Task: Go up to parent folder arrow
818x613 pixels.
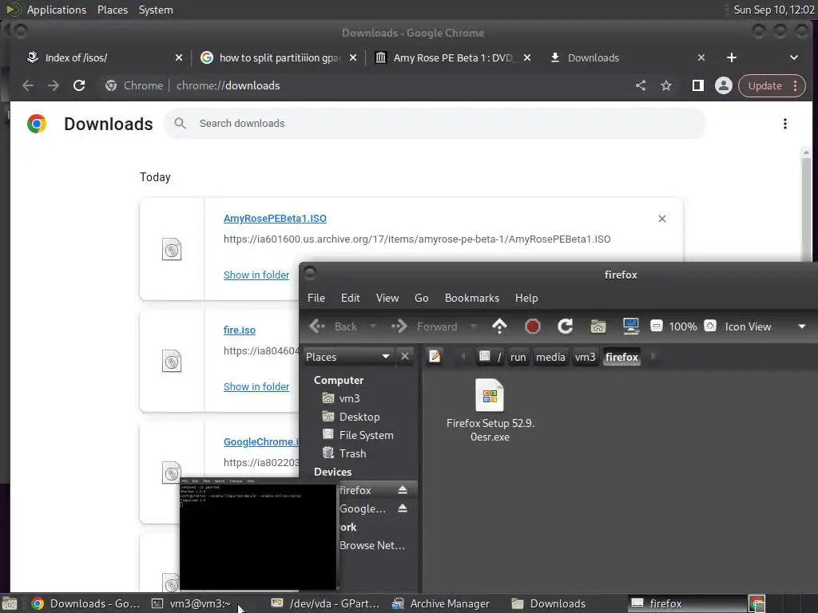Action: coord(499,326)
